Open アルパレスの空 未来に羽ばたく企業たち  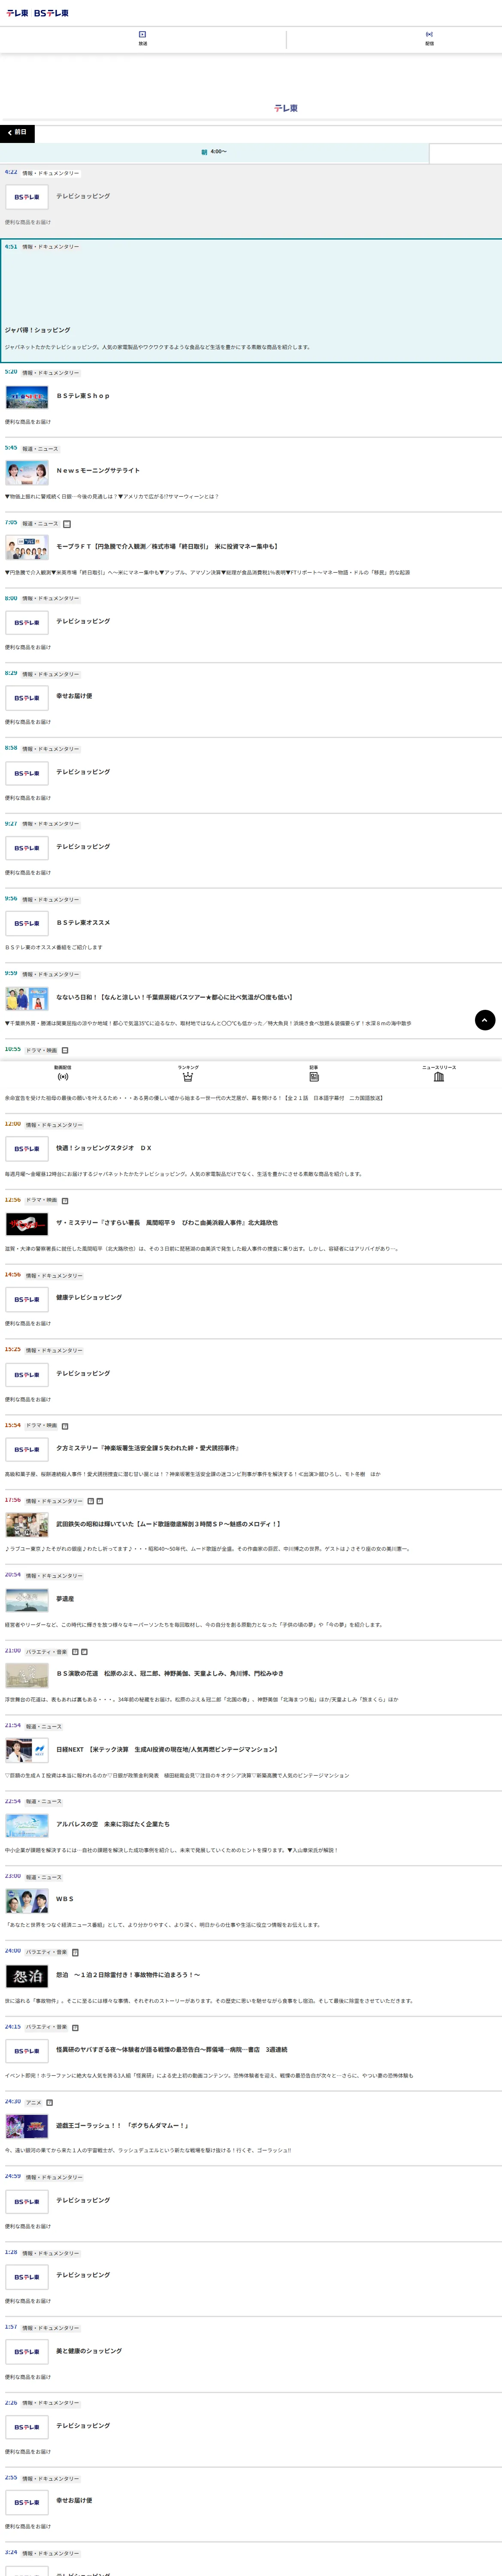click(113, 1824)
